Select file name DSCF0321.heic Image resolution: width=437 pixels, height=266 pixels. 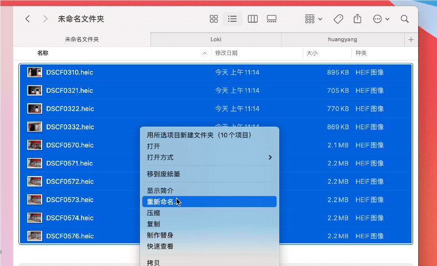pyautogui.click(x=69, y=91)
